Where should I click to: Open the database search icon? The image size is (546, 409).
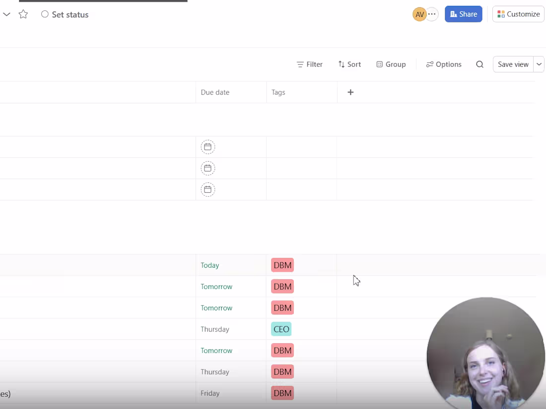point(479,64)
